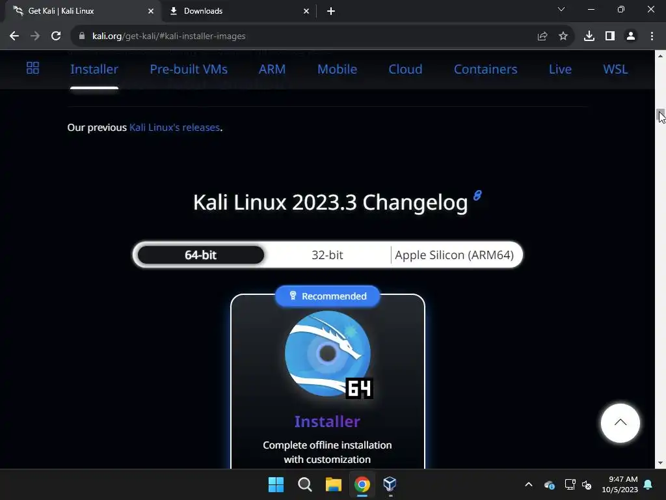Open tab search chevron
The height and width of the screenshot is (500, 666).
561,9
